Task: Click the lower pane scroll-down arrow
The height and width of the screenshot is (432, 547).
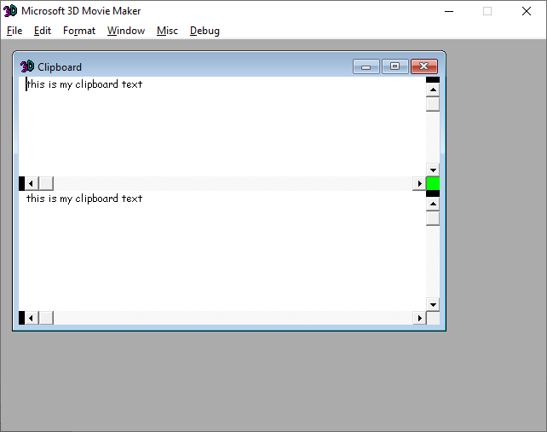Action: click(x=433, y=305)
